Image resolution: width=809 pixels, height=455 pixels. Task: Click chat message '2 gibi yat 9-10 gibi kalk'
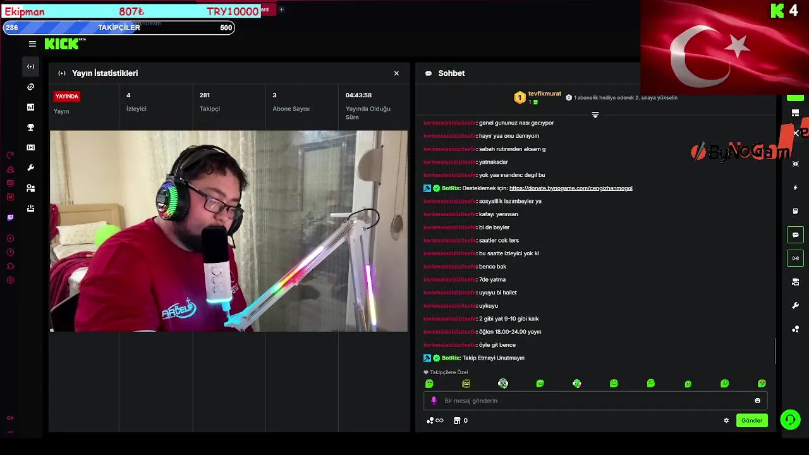pyautogui.click(x=509, y=319)
